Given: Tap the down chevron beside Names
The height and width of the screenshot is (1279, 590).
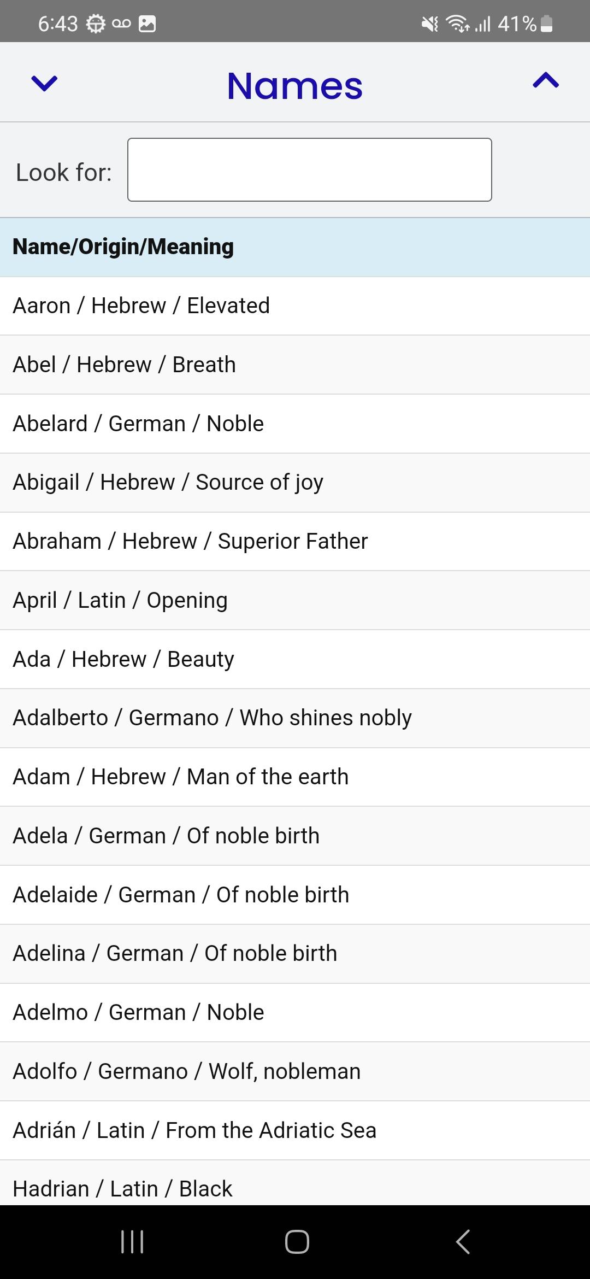Looking at the screenshot, I should tap(44, 83).
